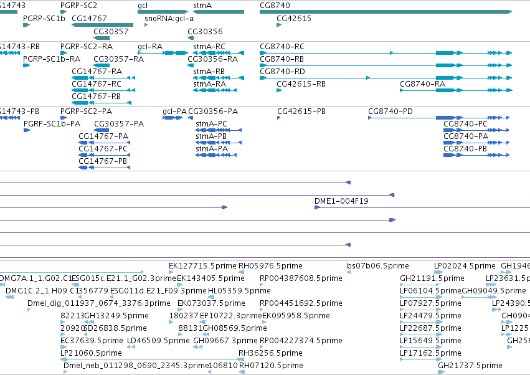Select CDS stmA-PA
The height and width of the screenshot is (375, 530).
point(216,155)
